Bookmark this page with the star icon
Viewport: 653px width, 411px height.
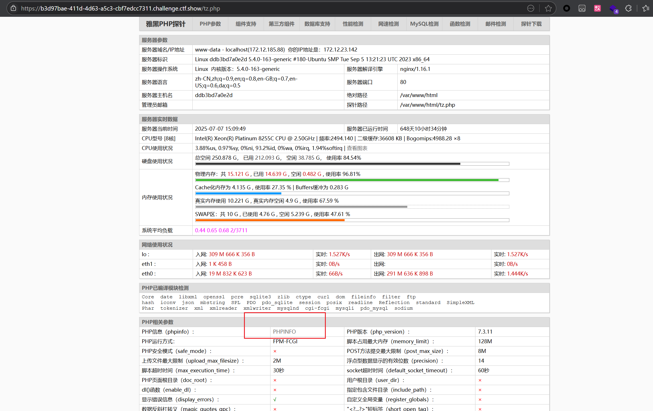[x=548, y=8]
